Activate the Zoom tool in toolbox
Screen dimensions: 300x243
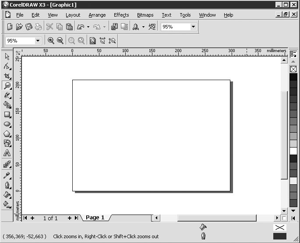click(x=7, y=85)
